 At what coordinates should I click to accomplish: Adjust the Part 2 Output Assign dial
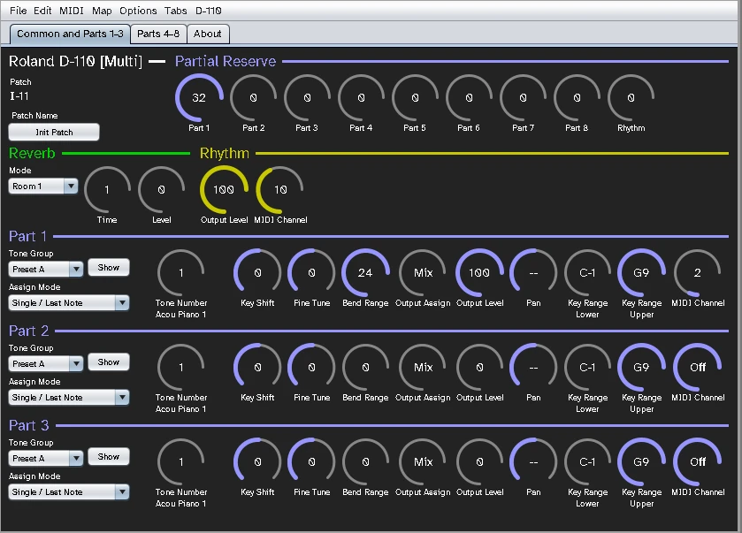pyautogui.click(x=423, y=368)
